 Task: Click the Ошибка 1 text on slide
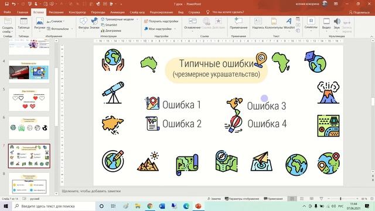pos(182,105)
